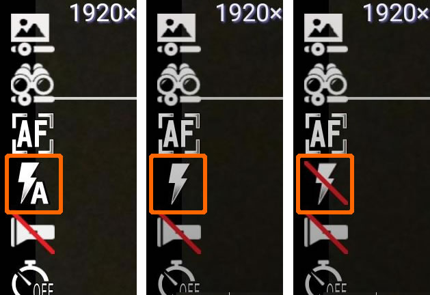Open landscape picture settings icon in right panel
Viewport: 430px width, 295px height.
[326, 34]
